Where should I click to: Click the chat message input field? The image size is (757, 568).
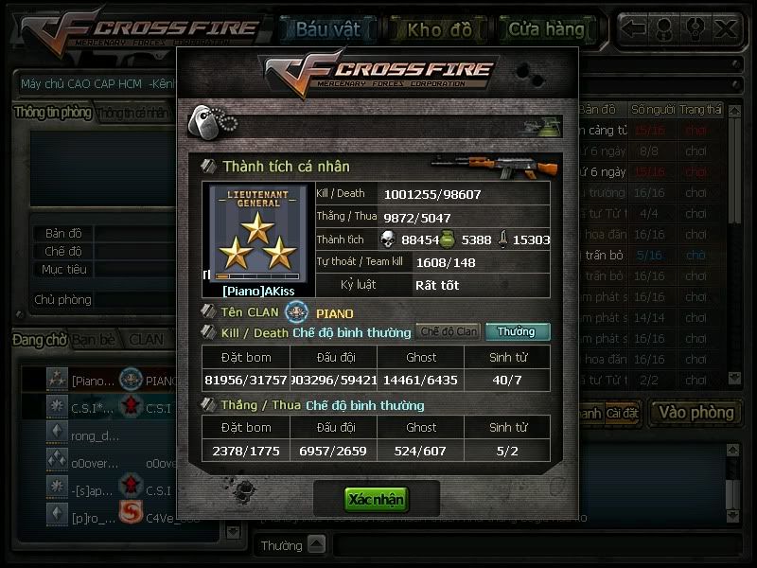(x=537, y=545)
